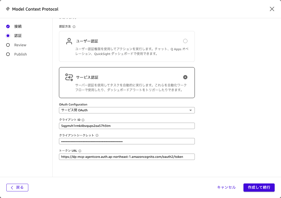
Task: Click the info icon next to トークン URL
Action: 80,151
